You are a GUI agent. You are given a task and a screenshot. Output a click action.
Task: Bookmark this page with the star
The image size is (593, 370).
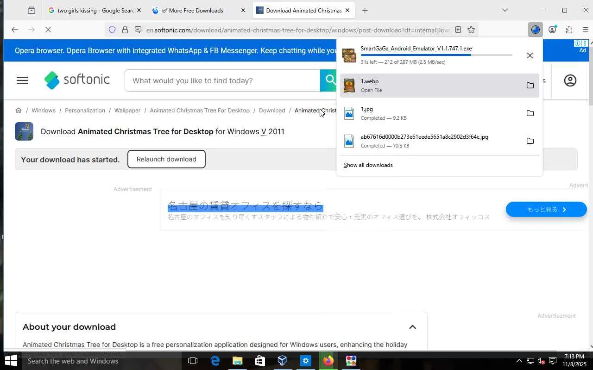click(x=471, y=30)
